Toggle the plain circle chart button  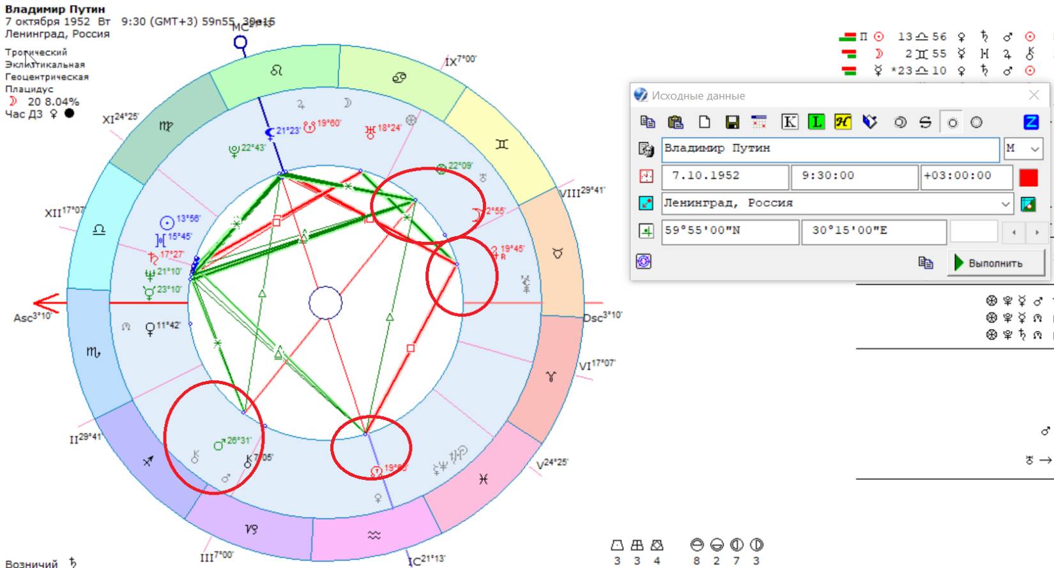point(976,122)
